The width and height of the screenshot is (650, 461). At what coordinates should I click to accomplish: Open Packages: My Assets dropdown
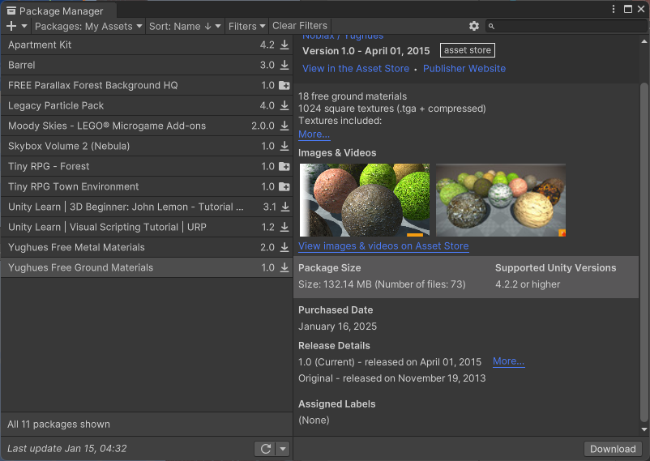(x=88, y=26)
